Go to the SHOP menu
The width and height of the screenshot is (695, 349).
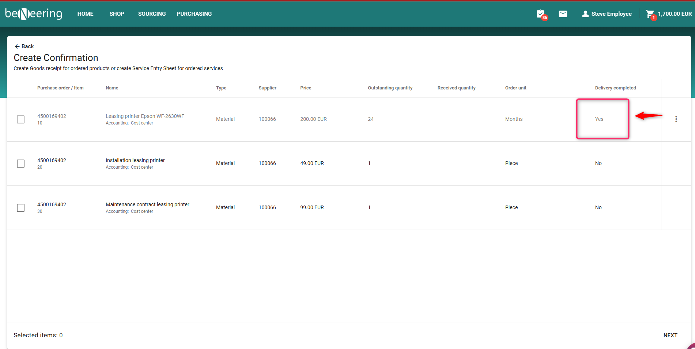pos(117,14)
